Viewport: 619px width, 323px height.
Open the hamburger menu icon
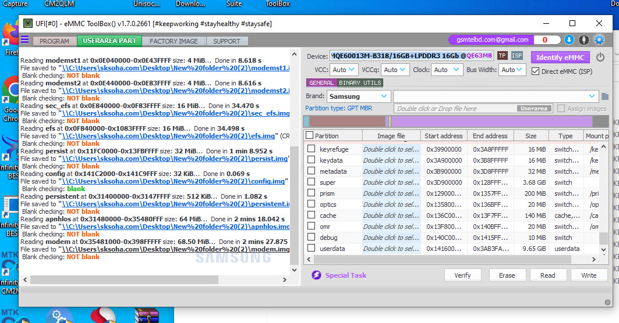(x=24, y=40)
